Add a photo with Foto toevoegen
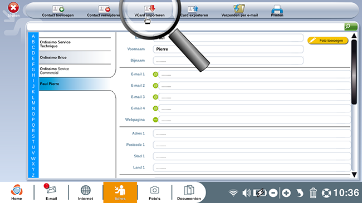Image resolution: width=362 pixels, height=203 pixels. click(x=328, y=41)
